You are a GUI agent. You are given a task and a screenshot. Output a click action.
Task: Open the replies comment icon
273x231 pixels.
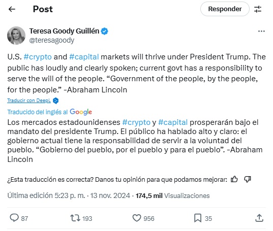14,218
